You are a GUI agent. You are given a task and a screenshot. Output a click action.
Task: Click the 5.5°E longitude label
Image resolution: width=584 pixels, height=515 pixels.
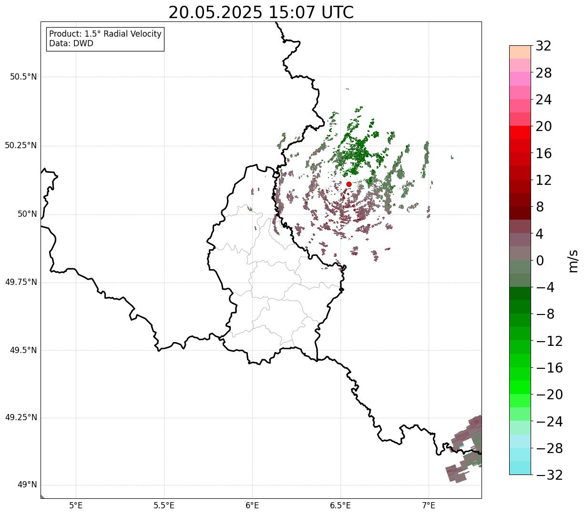pyautogui.click(x=164, y=505)
